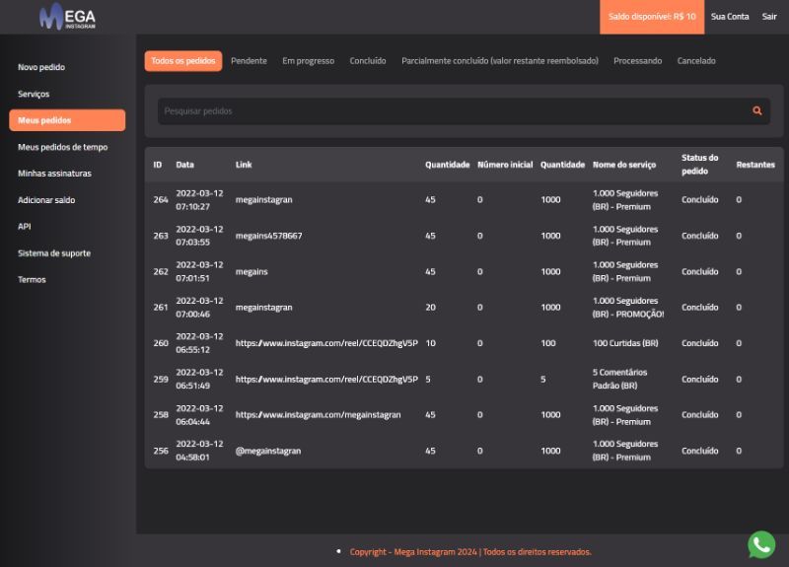This screenshot has height=567, width=789.
Task: Click order ID 261
Action: tap(161, 308)
